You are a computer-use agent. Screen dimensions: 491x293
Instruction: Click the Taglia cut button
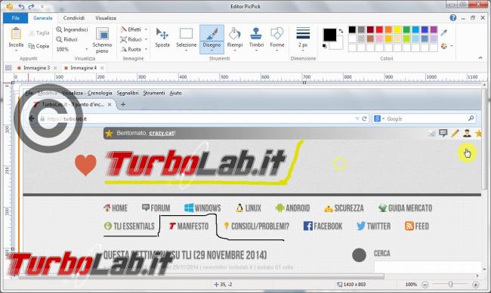click(x=39, y=33)
